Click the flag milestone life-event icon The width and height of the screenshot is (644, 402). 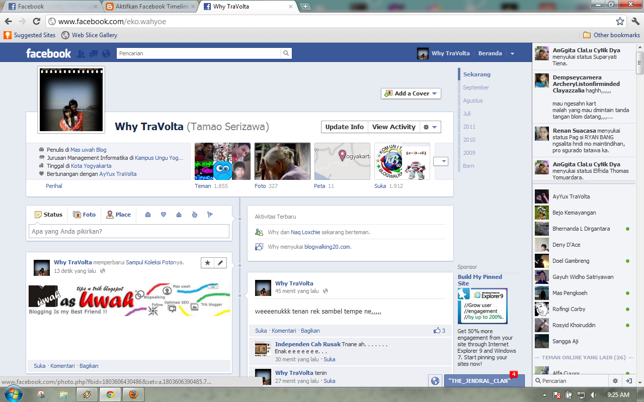[x=210, y=214]
